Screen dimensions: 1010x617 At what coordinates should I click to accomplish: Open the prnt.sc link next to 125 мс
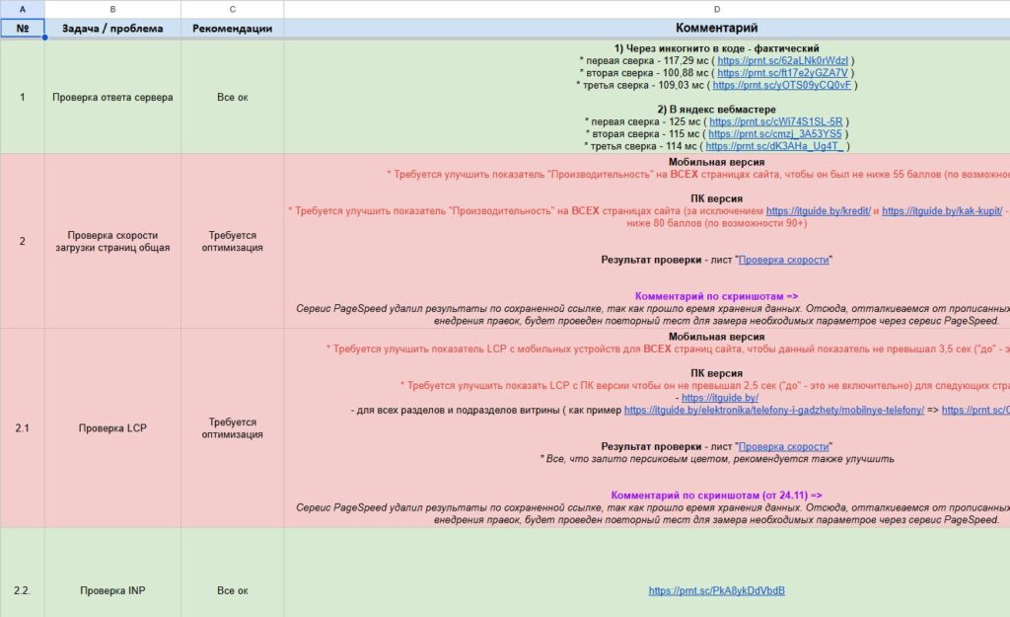(x=775, y=121)
